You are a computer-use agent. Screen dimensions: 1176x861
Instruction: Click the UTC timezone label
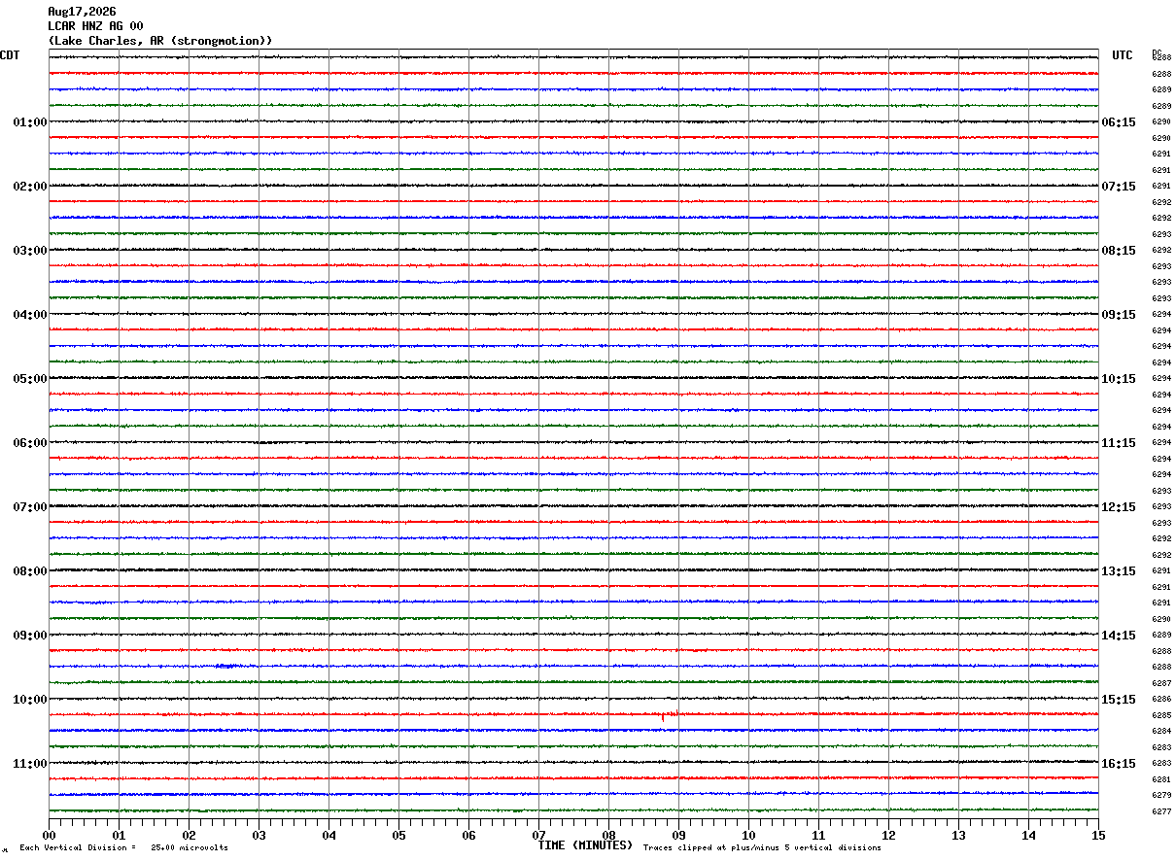1123,55
